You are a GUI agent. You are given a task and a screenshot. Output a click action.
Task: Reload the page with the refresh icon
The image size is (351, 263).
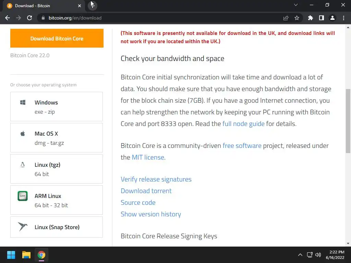click(29, 18)
